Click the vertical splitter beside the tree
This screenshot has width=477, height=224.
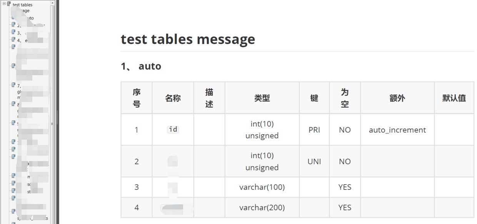(x=57, y=112)
